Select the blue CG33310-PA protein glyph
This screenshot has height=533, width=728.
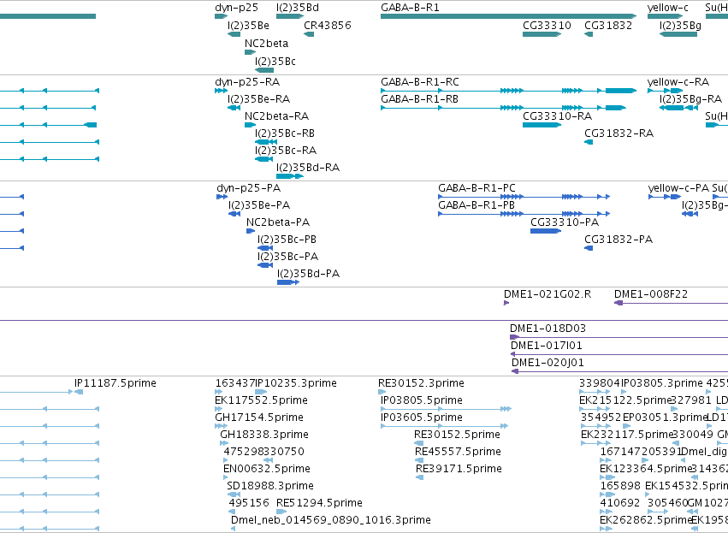546,231
